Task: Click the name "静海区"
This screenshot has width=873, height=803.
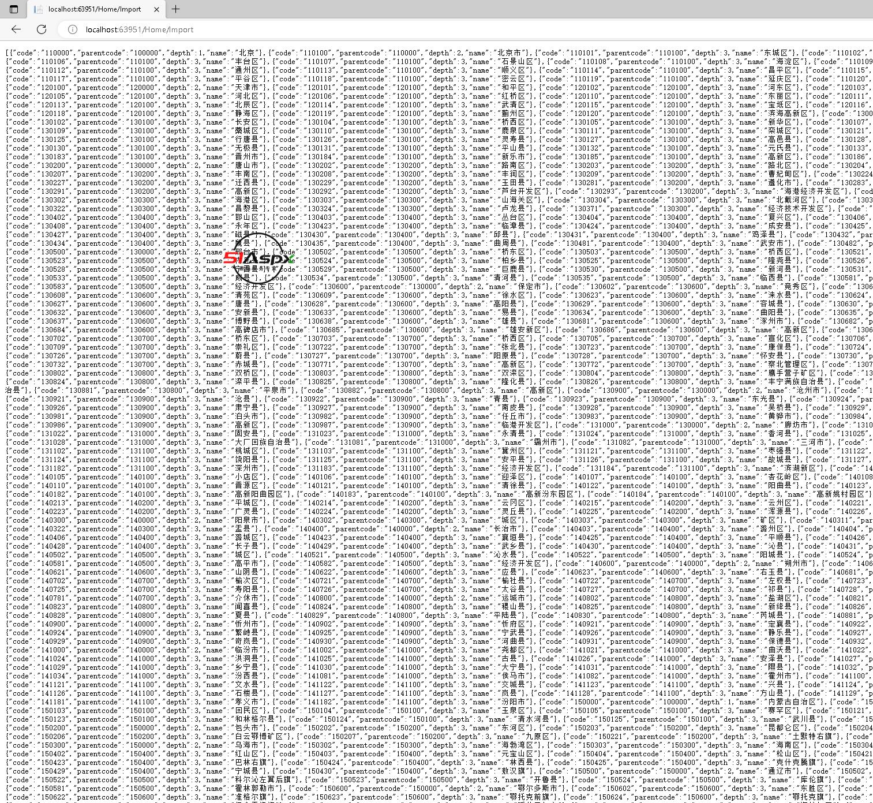Action: coord(248,114)
